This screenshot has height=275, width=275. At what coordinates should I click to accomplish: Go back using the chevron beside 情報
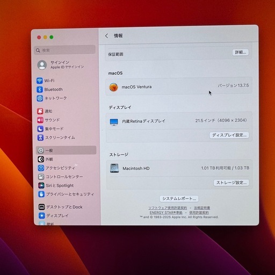(x=107, y=36)
